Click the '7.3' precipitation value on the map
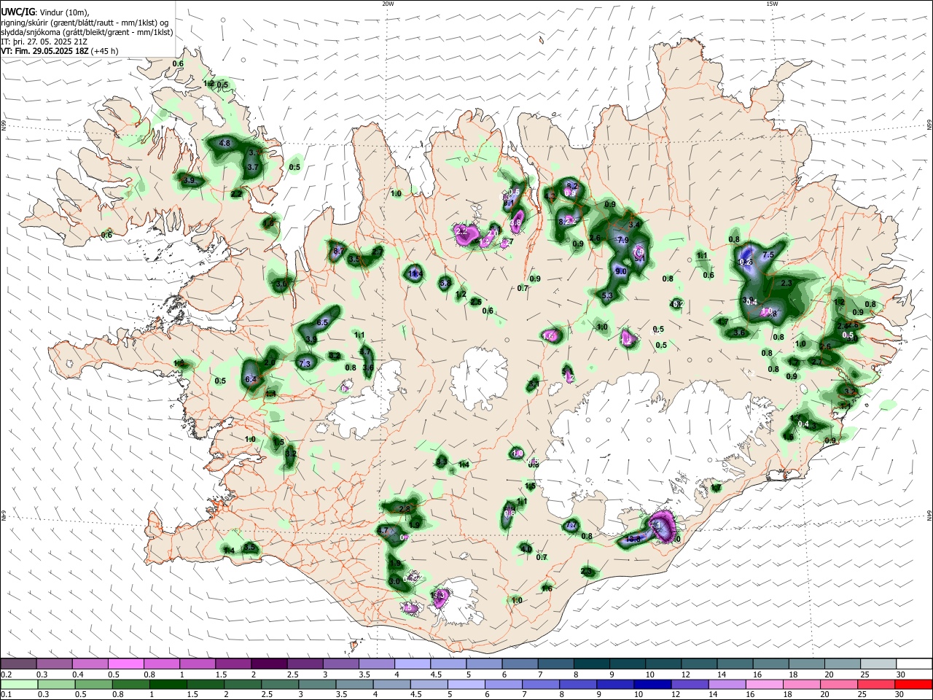This screenshot has height=700, width=933. tap(305, 363)
